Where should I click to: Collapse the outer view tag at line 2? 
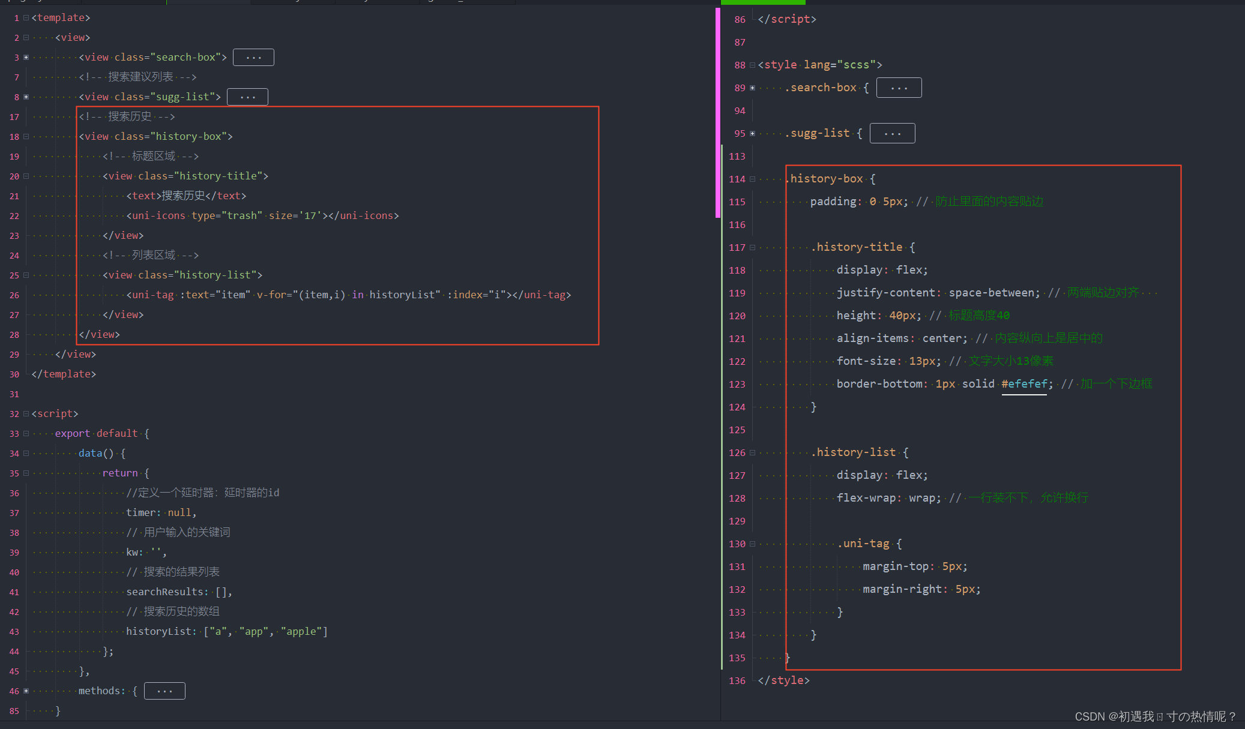click(x=26, y=38)
